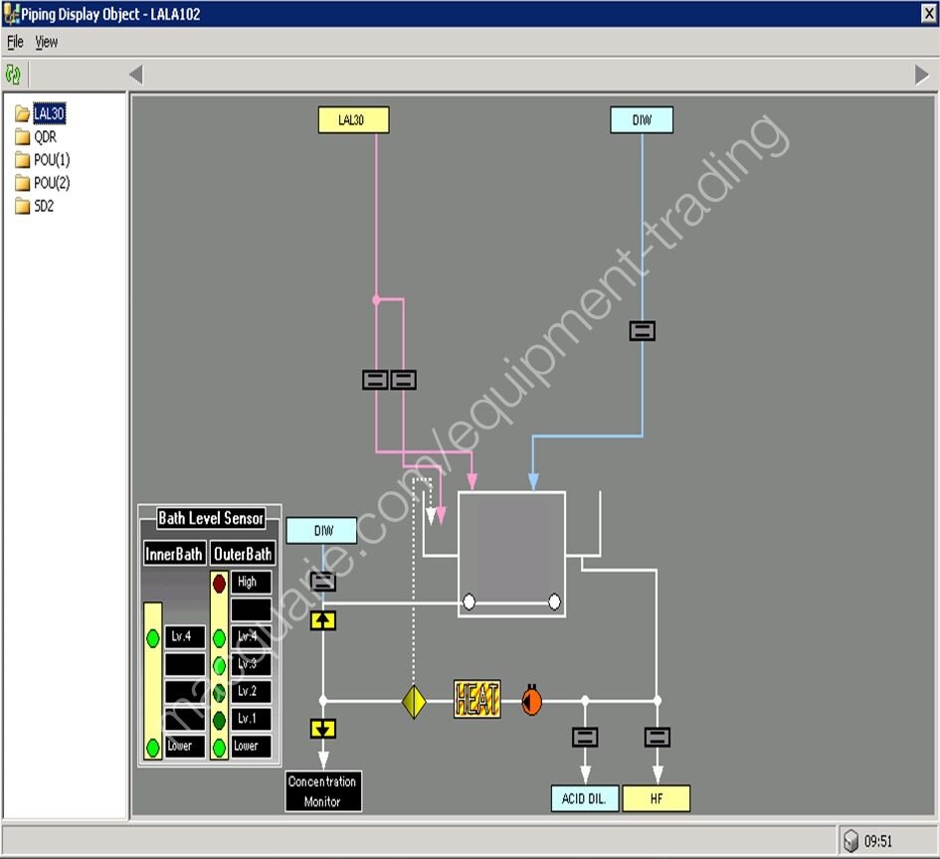Click the pink junction node on LAL30 line

(x=376, y=299)
